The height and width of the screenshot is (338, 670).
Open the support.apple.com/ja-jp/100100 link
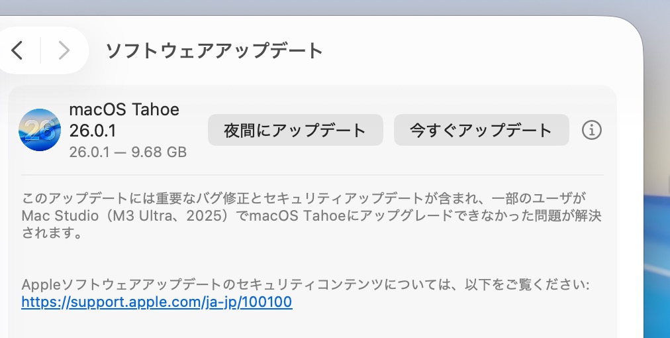[157, 302]
